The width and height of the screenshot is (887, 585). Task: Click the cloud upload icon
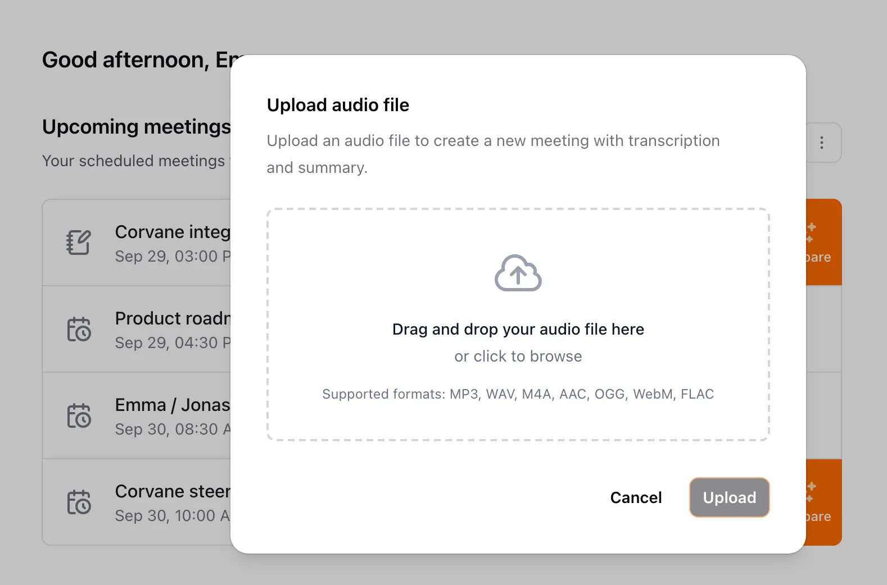tap(518, 273)
